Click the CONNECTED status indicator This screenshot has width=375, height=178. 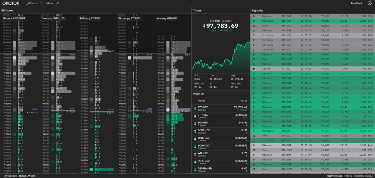tap(10, 176)
